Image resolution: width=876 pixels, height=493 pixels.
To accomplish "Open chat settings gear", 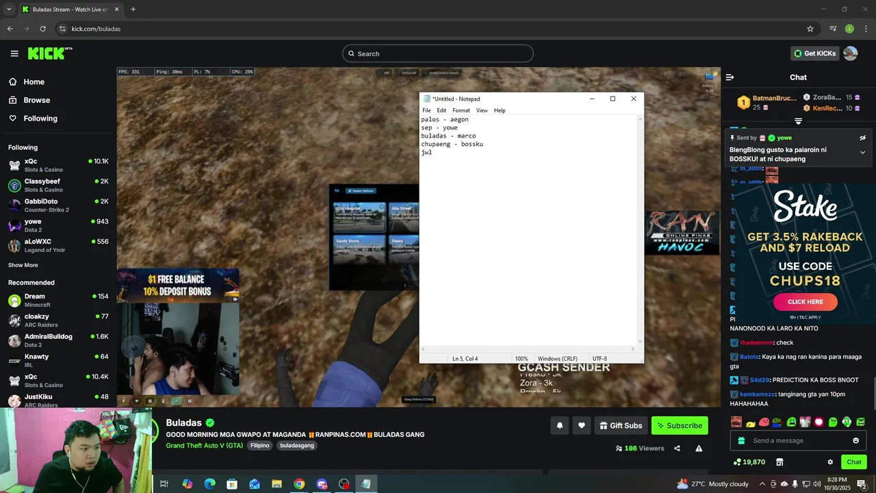I will pyautogui.click(x=830, y=462).
